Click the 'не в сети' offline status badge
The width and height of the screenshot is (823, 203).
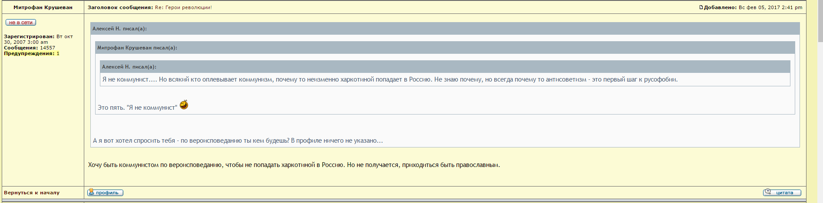pyautogui.click(x=20, y=23)
